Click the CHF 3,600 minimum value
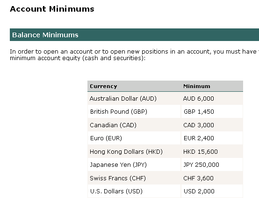Screen dimensions: 259x198 pos(198,178)
